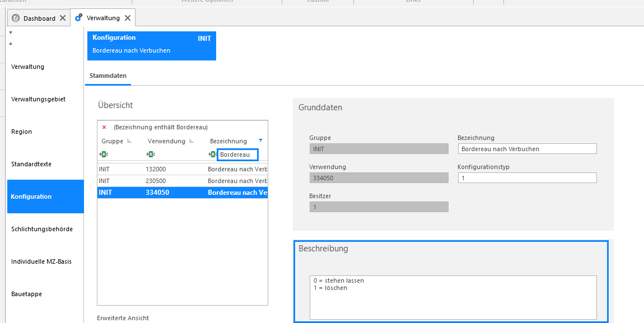
Task: Edit the Bezeichnung field in Grunddaten
Action: click(527, 148)
